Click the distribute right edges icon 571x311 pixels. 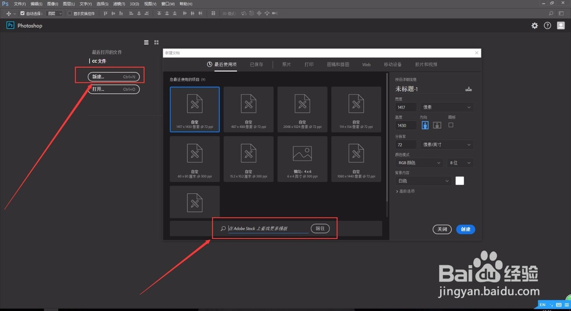pyautogui.click(x=200, y=14)
